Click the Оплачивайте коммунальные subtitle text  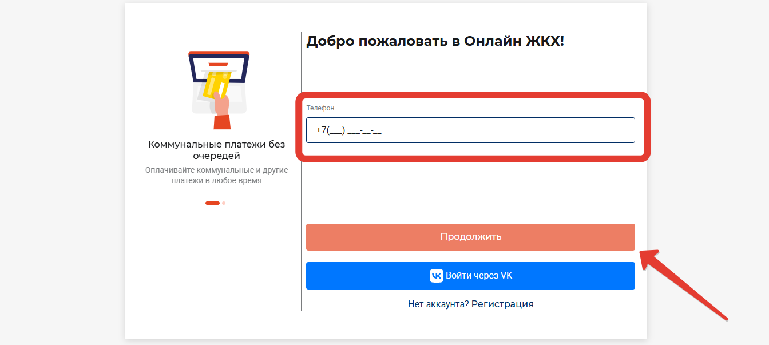click(x=216, y=175)
